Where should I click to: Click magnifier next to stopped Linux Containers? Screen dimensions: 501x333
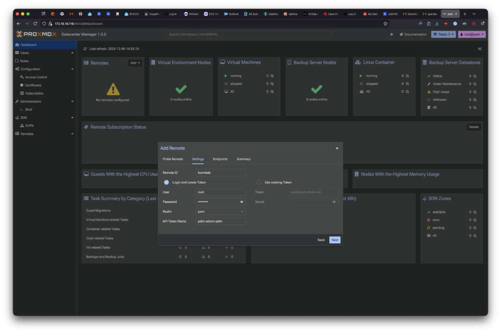tap(407, 84)
